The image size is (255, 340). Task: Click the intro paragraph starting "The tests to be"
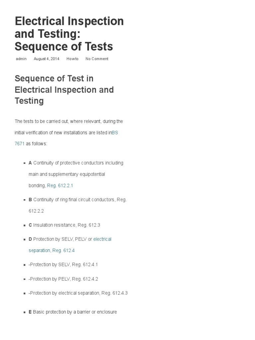click(x=69, y=122)
